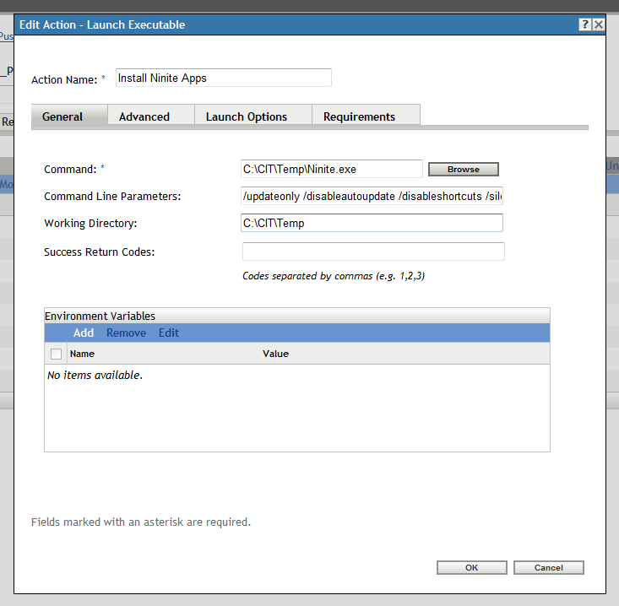Screen dimensions: 619x606
Task: Click into the Working Directory field
Action: point(372,223)
